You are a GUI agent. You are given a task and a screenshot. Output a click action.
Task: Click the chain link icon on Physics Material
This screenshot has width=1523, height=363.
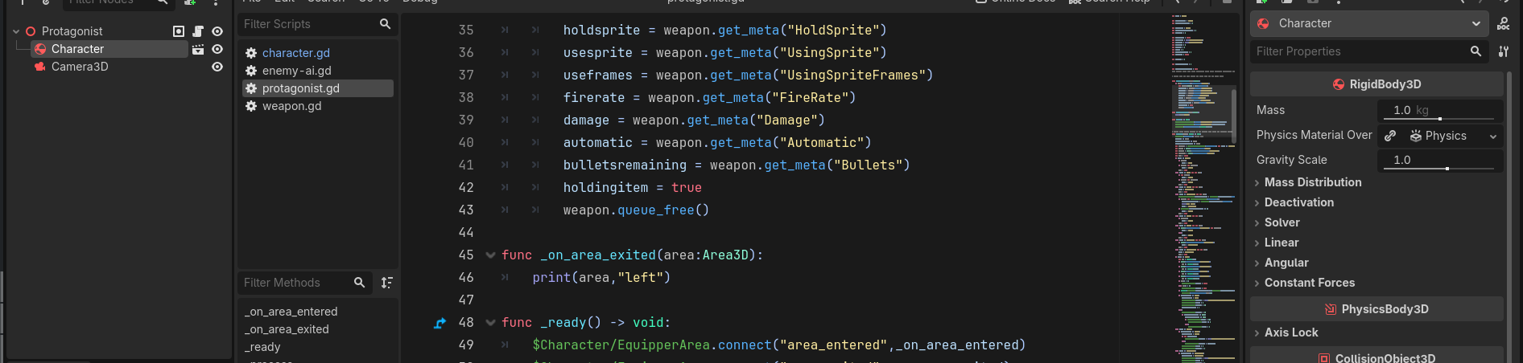point(1390,136)
